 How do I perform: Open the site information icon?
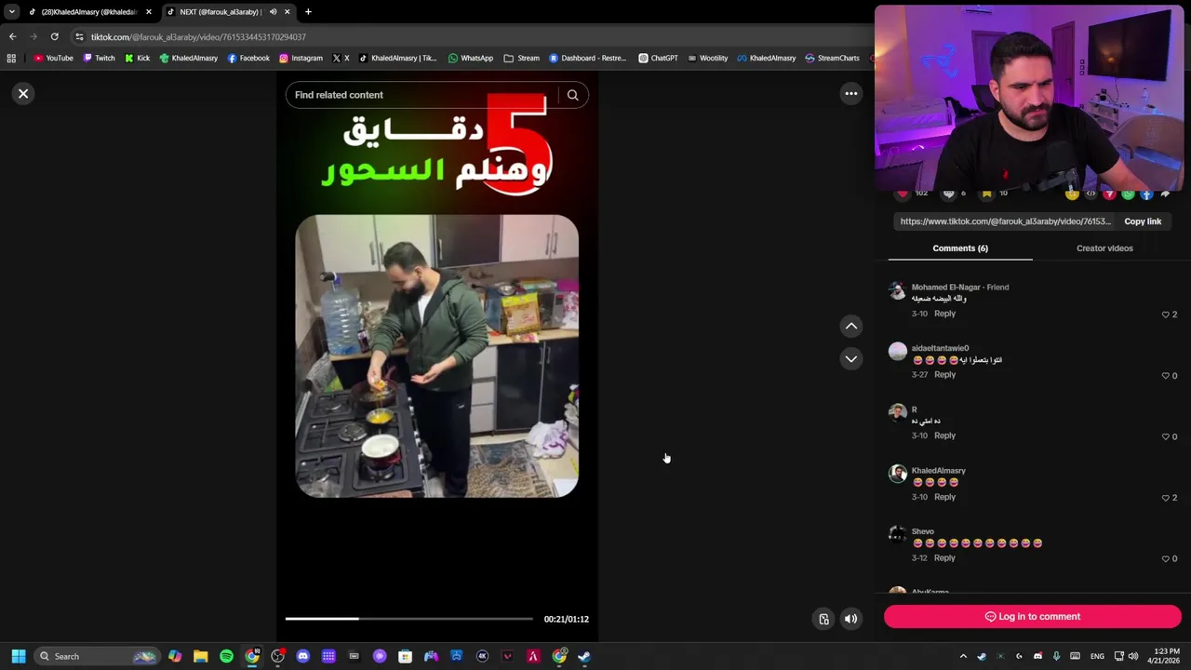tap(79, 37)
